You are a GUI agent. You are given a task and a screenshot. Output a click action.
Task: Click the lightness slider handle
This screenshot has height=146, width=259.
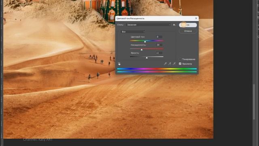coord(146,58)
